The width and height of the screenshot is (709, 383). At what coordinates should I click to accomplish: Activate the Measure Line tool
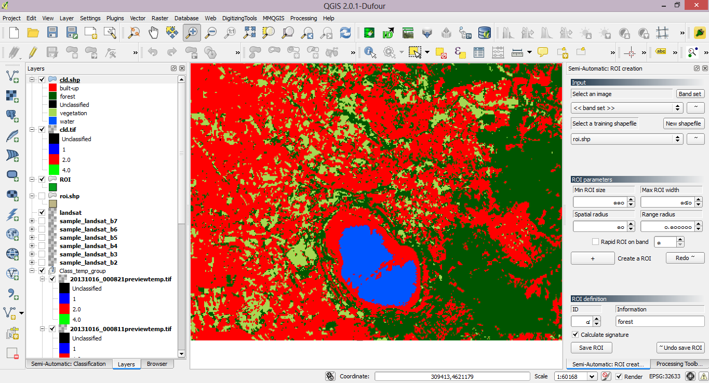pos(518,52)
